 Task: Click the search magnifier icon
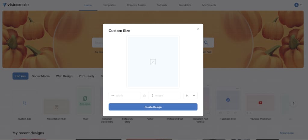(206, 43)
